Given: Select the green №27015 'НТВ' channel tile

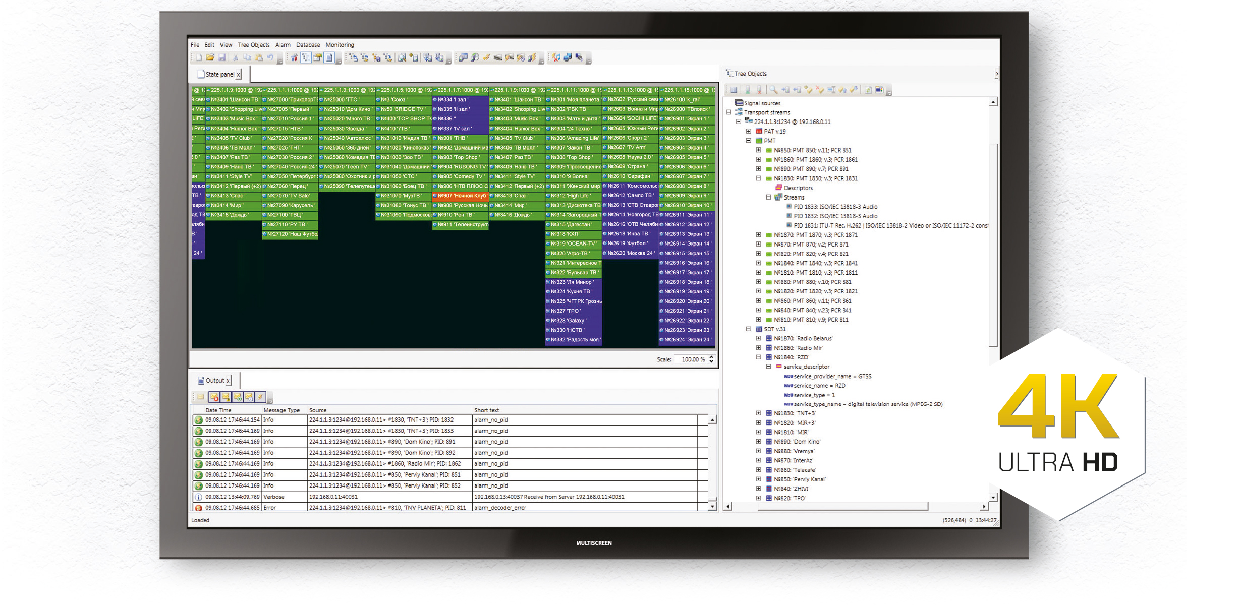Looking at the screenshot, I should 290,129.
